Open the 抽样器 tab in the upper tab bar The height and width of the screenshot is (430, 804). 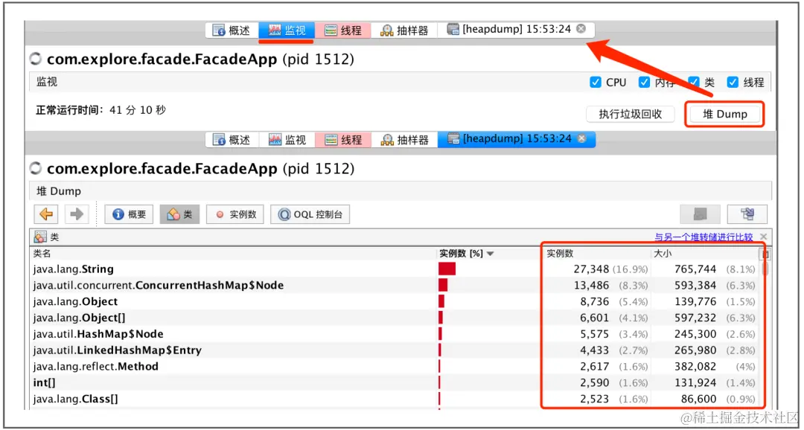[404, 31]
